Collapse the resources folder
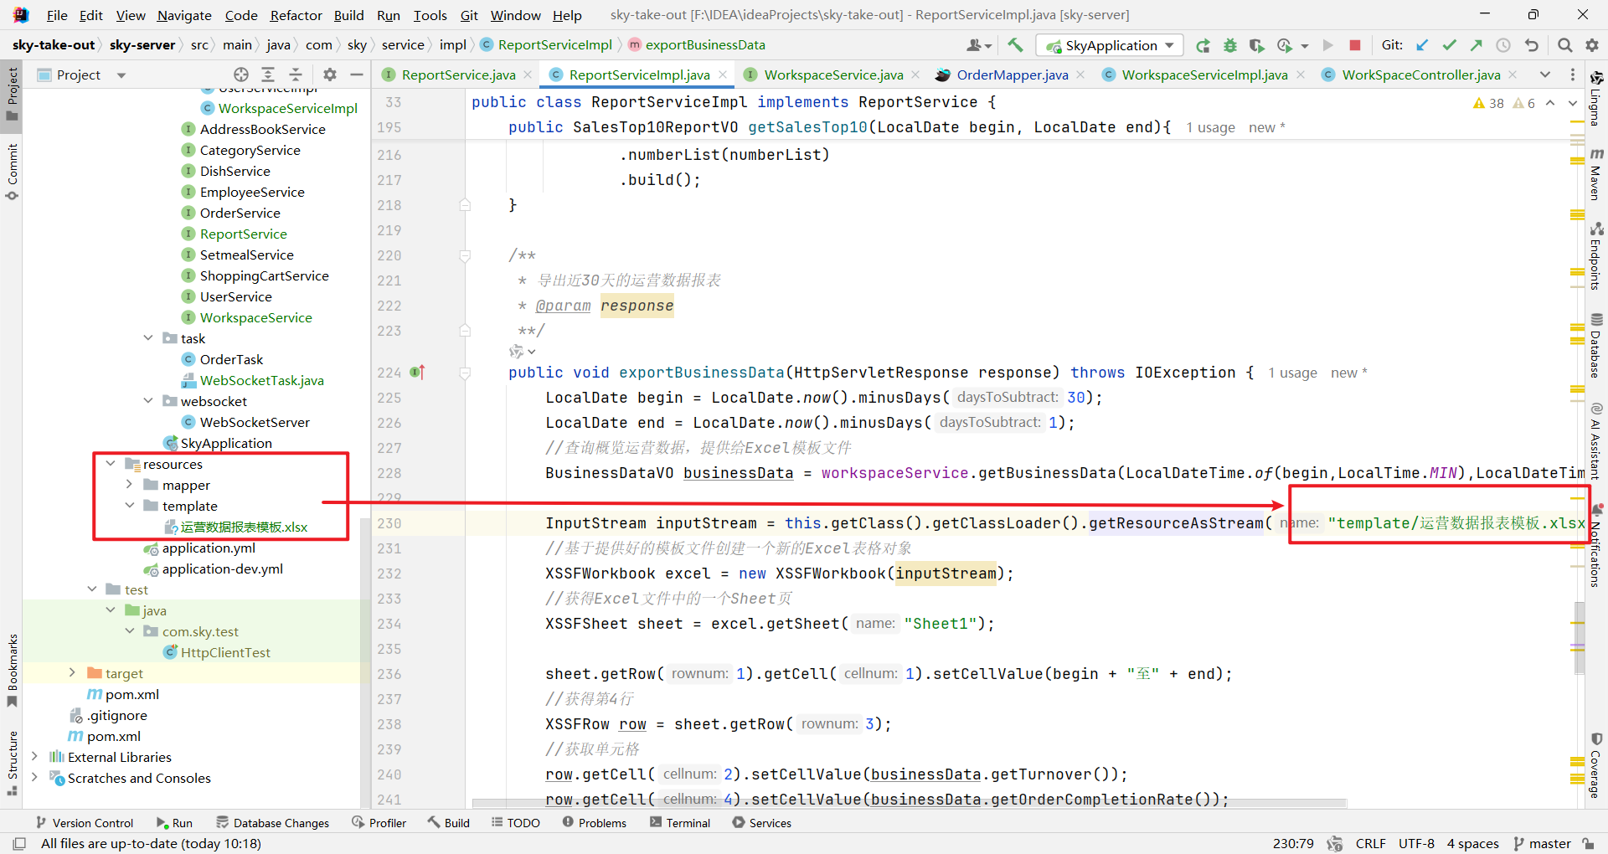 tap(111, 463)
